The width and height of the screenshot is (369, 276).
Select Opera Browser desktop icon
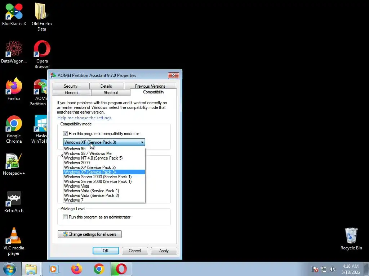click(x=42, y=54)
